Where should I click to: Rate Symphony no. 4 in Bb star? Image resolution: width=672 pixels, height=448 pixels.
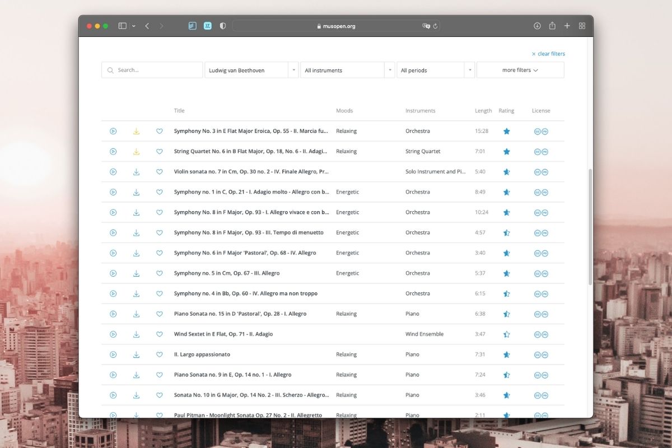[506, 293]
